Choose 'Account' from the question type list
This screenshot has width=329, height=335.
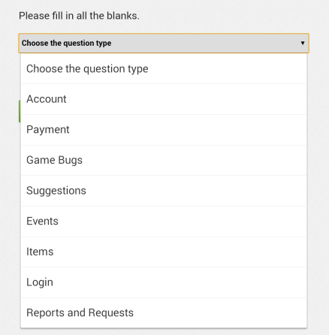[164, 99]
